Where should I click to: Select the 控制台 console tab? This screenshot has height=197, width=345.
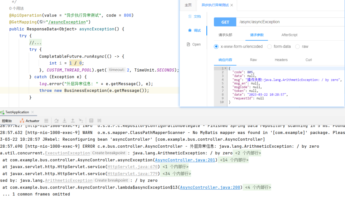pos(7,121)
